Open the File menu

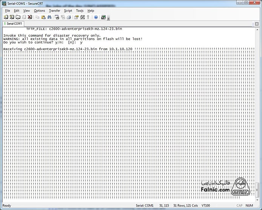tap(8, 11)
